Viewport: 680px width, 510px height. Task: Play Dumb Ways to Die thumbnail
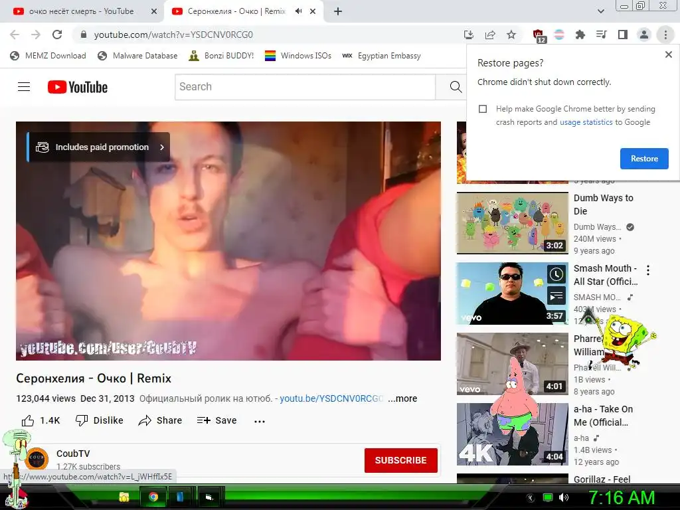pyautogui.click(x=512, y=223)
